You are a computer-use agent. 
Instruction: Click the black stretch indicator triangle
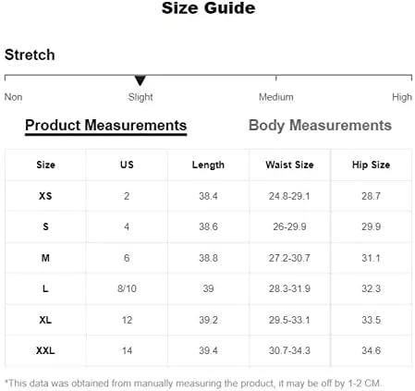click(x=140, y=80)
